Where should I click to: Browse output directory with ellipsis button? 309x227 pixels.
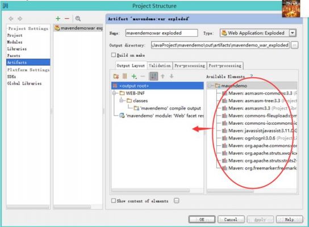294,45
